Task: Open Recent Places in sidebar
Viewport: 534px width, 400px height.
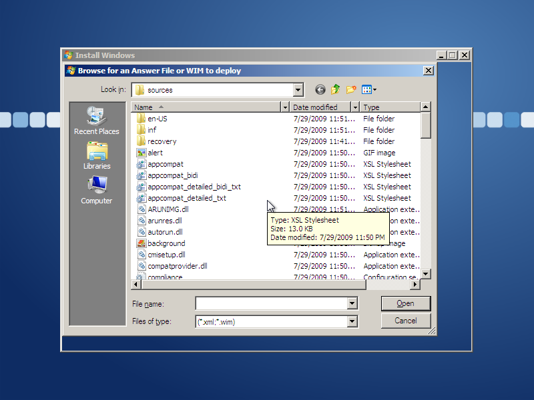Action: tap(97, 121)
